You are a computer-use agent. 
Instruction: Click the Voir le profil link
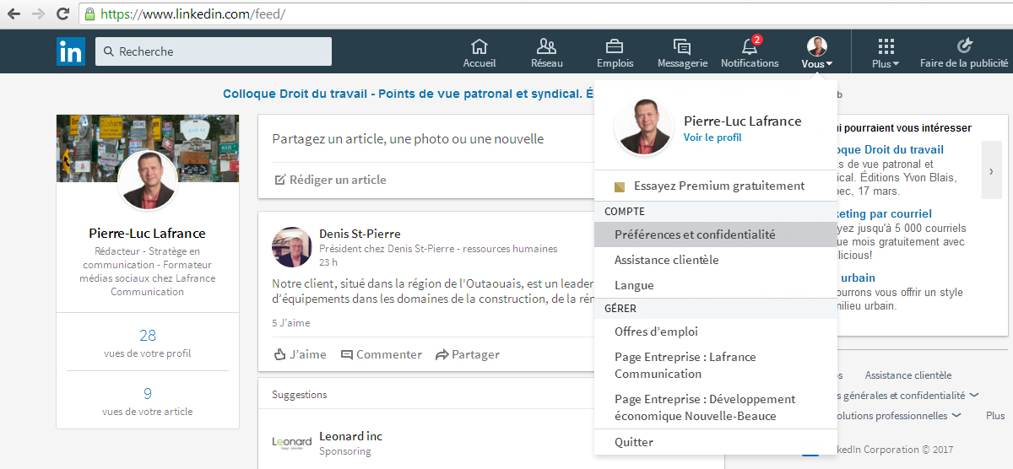pyautogui.click(x=712, y=137)
